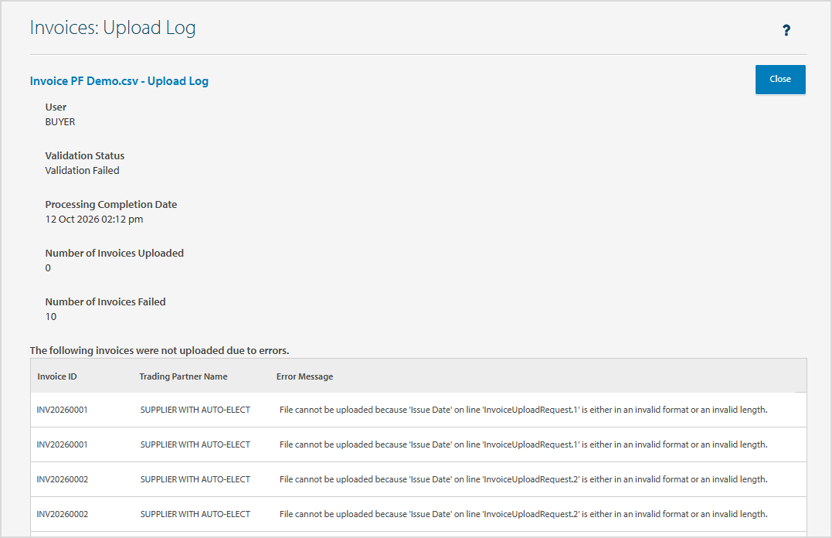Select third row's InvoiceUploadRequest.2 error message
The width and height of the screenshot is (832, 538).
(523, 479)
